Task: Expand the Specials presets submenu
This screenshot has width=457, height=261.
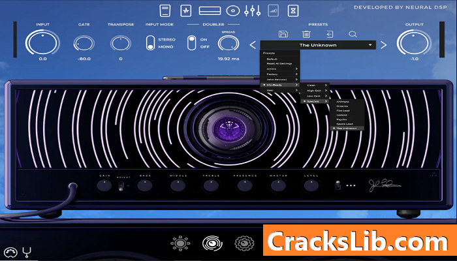Action: 315,101
